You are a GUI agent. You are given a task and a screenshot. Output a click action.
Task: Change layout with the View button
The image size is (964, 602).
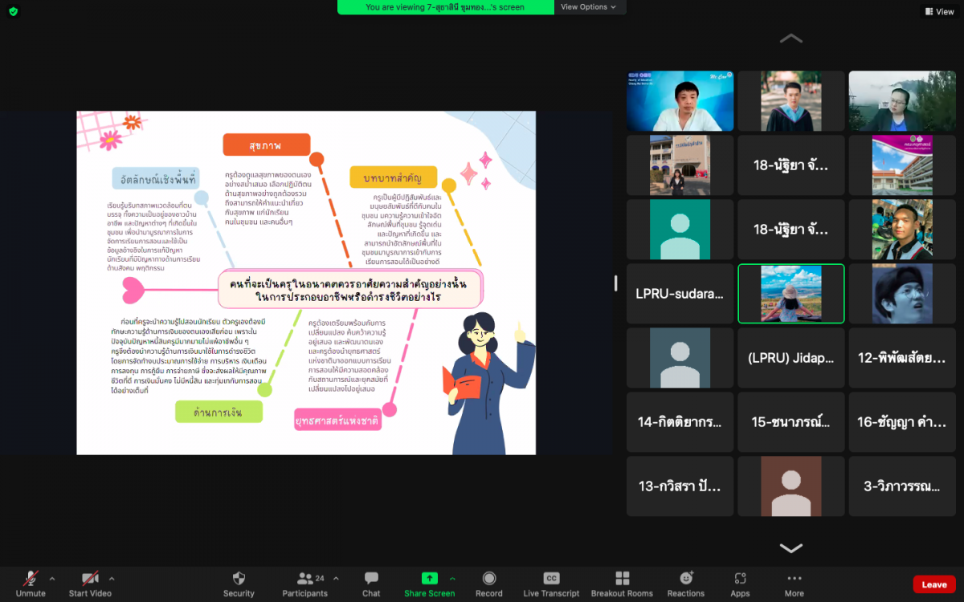pyautogui.click(x=938, y=11)
